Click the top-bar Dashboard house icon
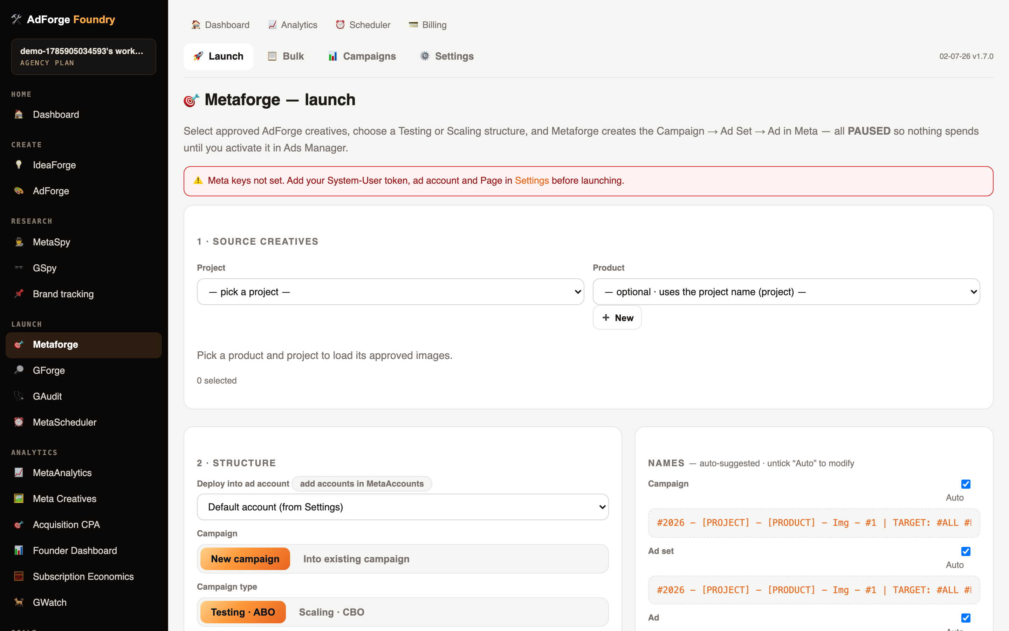Screen dimensions: 1009x631 click(x=195, y=25)
